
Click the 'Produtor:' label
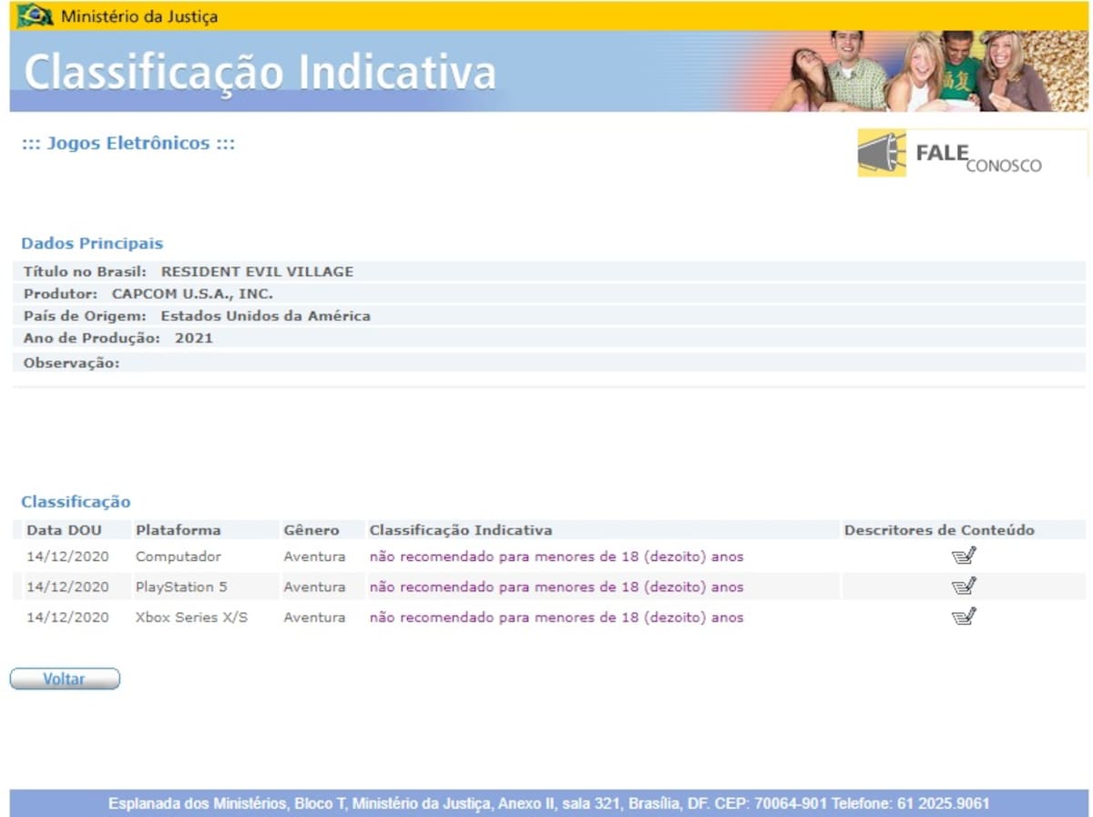click(x=60, y=294)
